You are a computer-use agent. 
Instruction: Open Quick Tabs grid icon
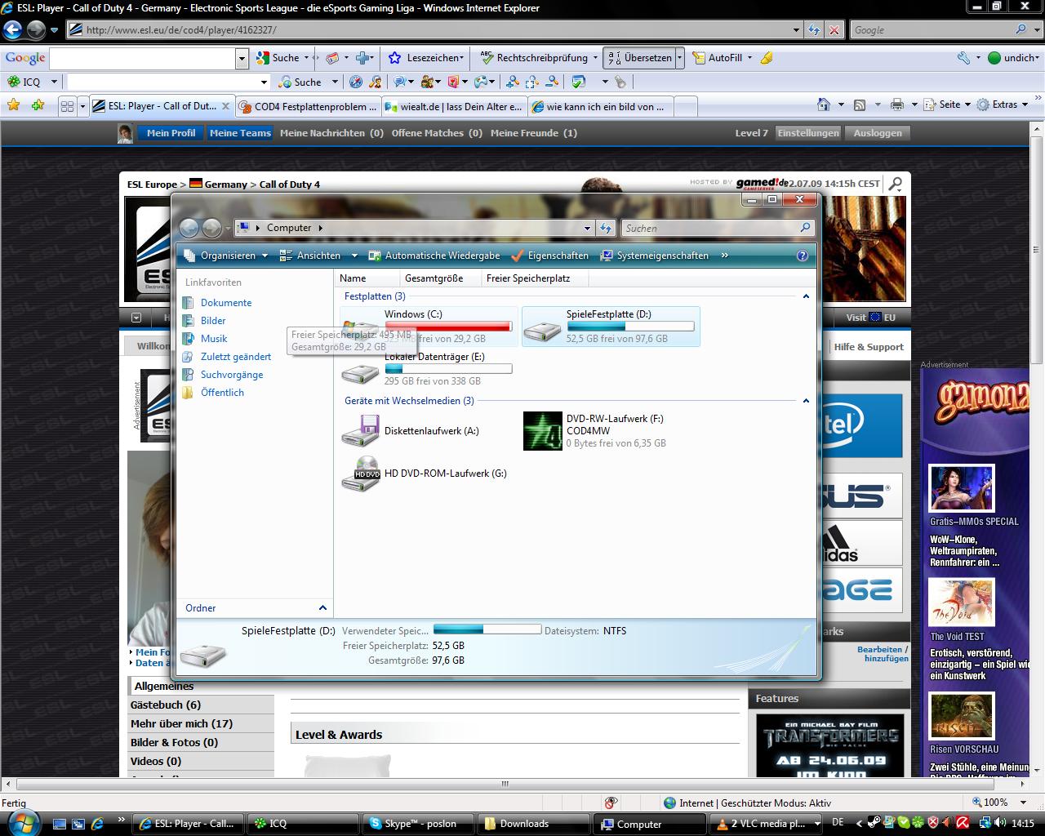click(67, 106)
